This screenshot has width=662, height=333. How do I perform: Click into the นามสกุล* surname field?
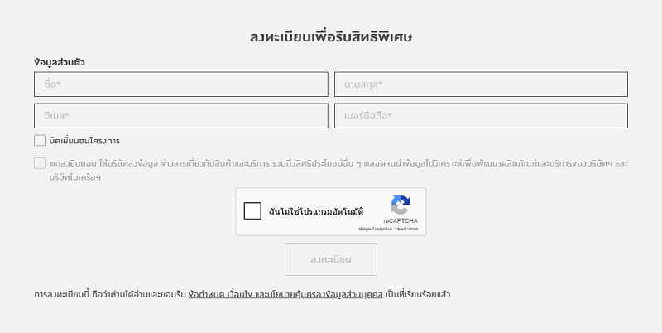(481, 84)
